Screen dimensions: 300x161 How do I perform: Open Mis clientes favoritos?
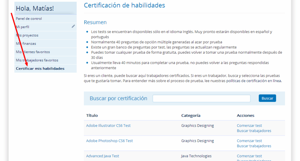(33, 52)
